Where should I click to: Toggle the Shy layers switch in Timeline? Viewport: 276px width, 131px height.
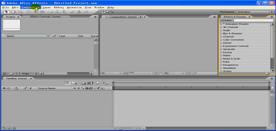tap(83, 83)
